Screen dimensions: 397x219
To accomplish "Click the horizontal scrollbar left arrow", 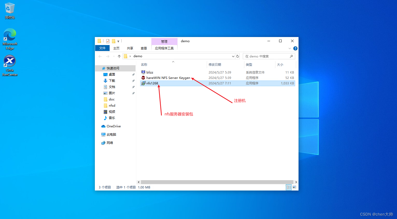I will 139,182.
